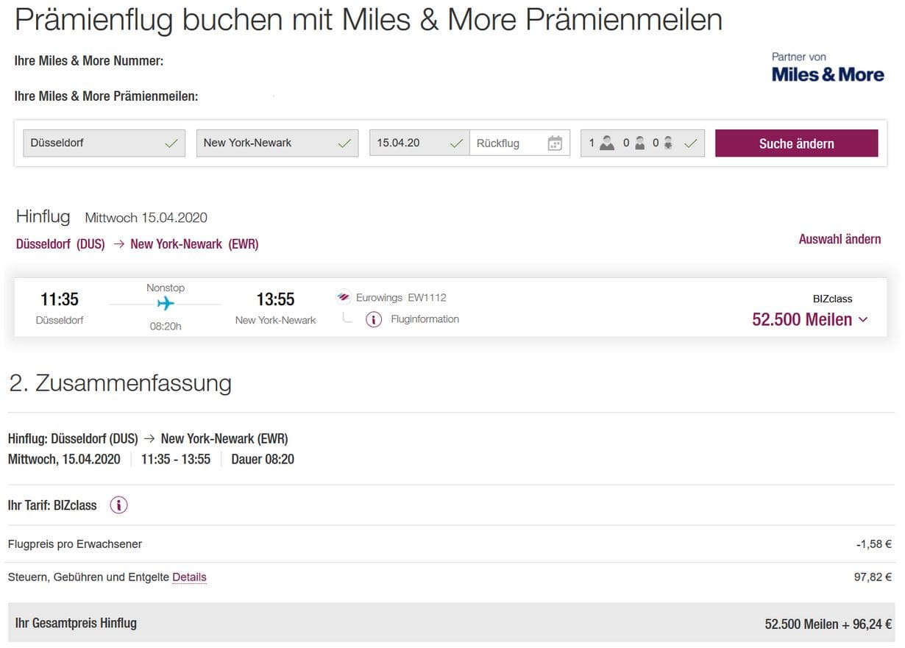Click the Ihre Miles & More Prämienmeilen label

click(x=106, y=96)
